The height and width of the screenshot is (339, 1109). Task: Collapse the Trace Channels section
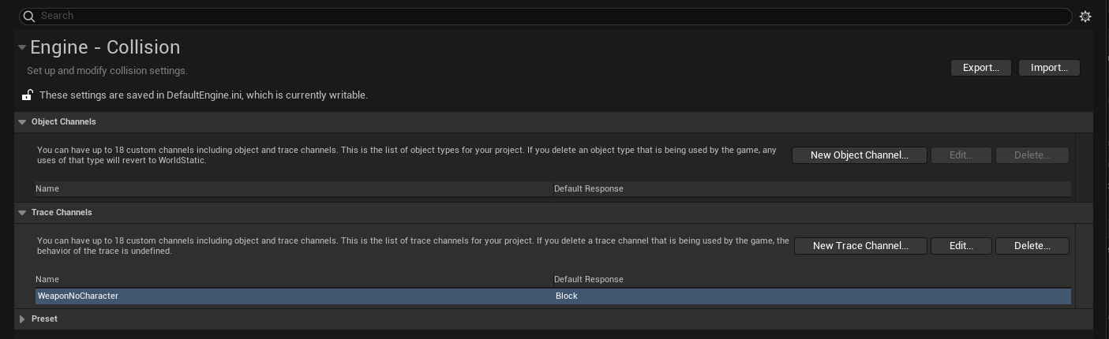pyautogui.click(x=22, y=213)
